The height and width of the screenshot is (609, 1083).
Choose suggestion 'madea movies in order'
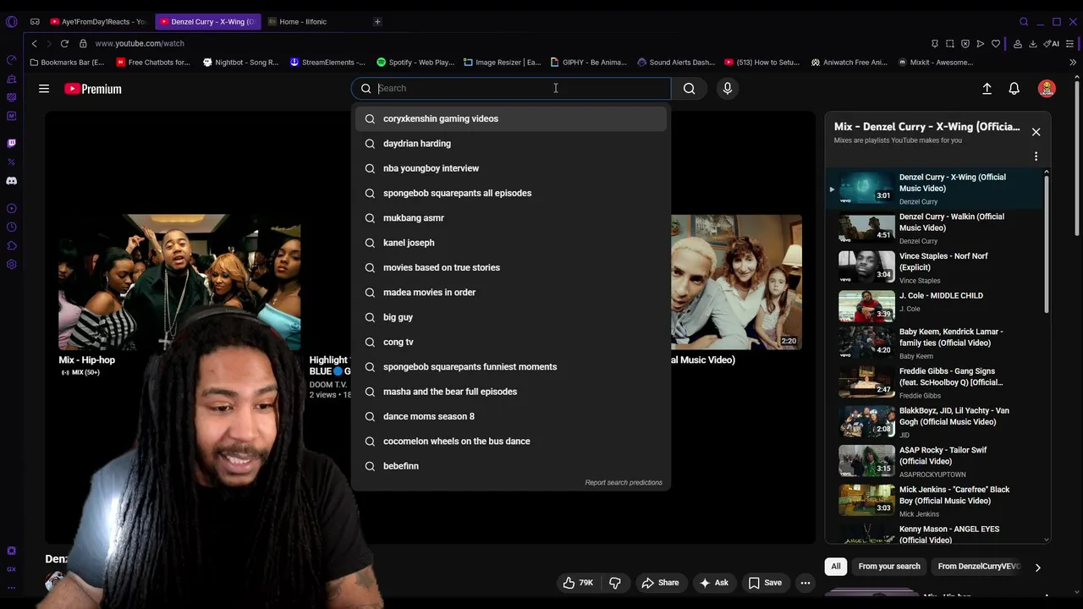(511, 293)
